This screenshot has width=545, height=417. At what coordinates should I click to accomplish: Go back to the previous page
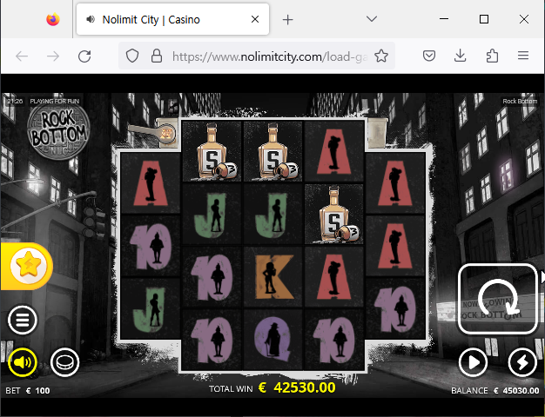coord(22,56)
